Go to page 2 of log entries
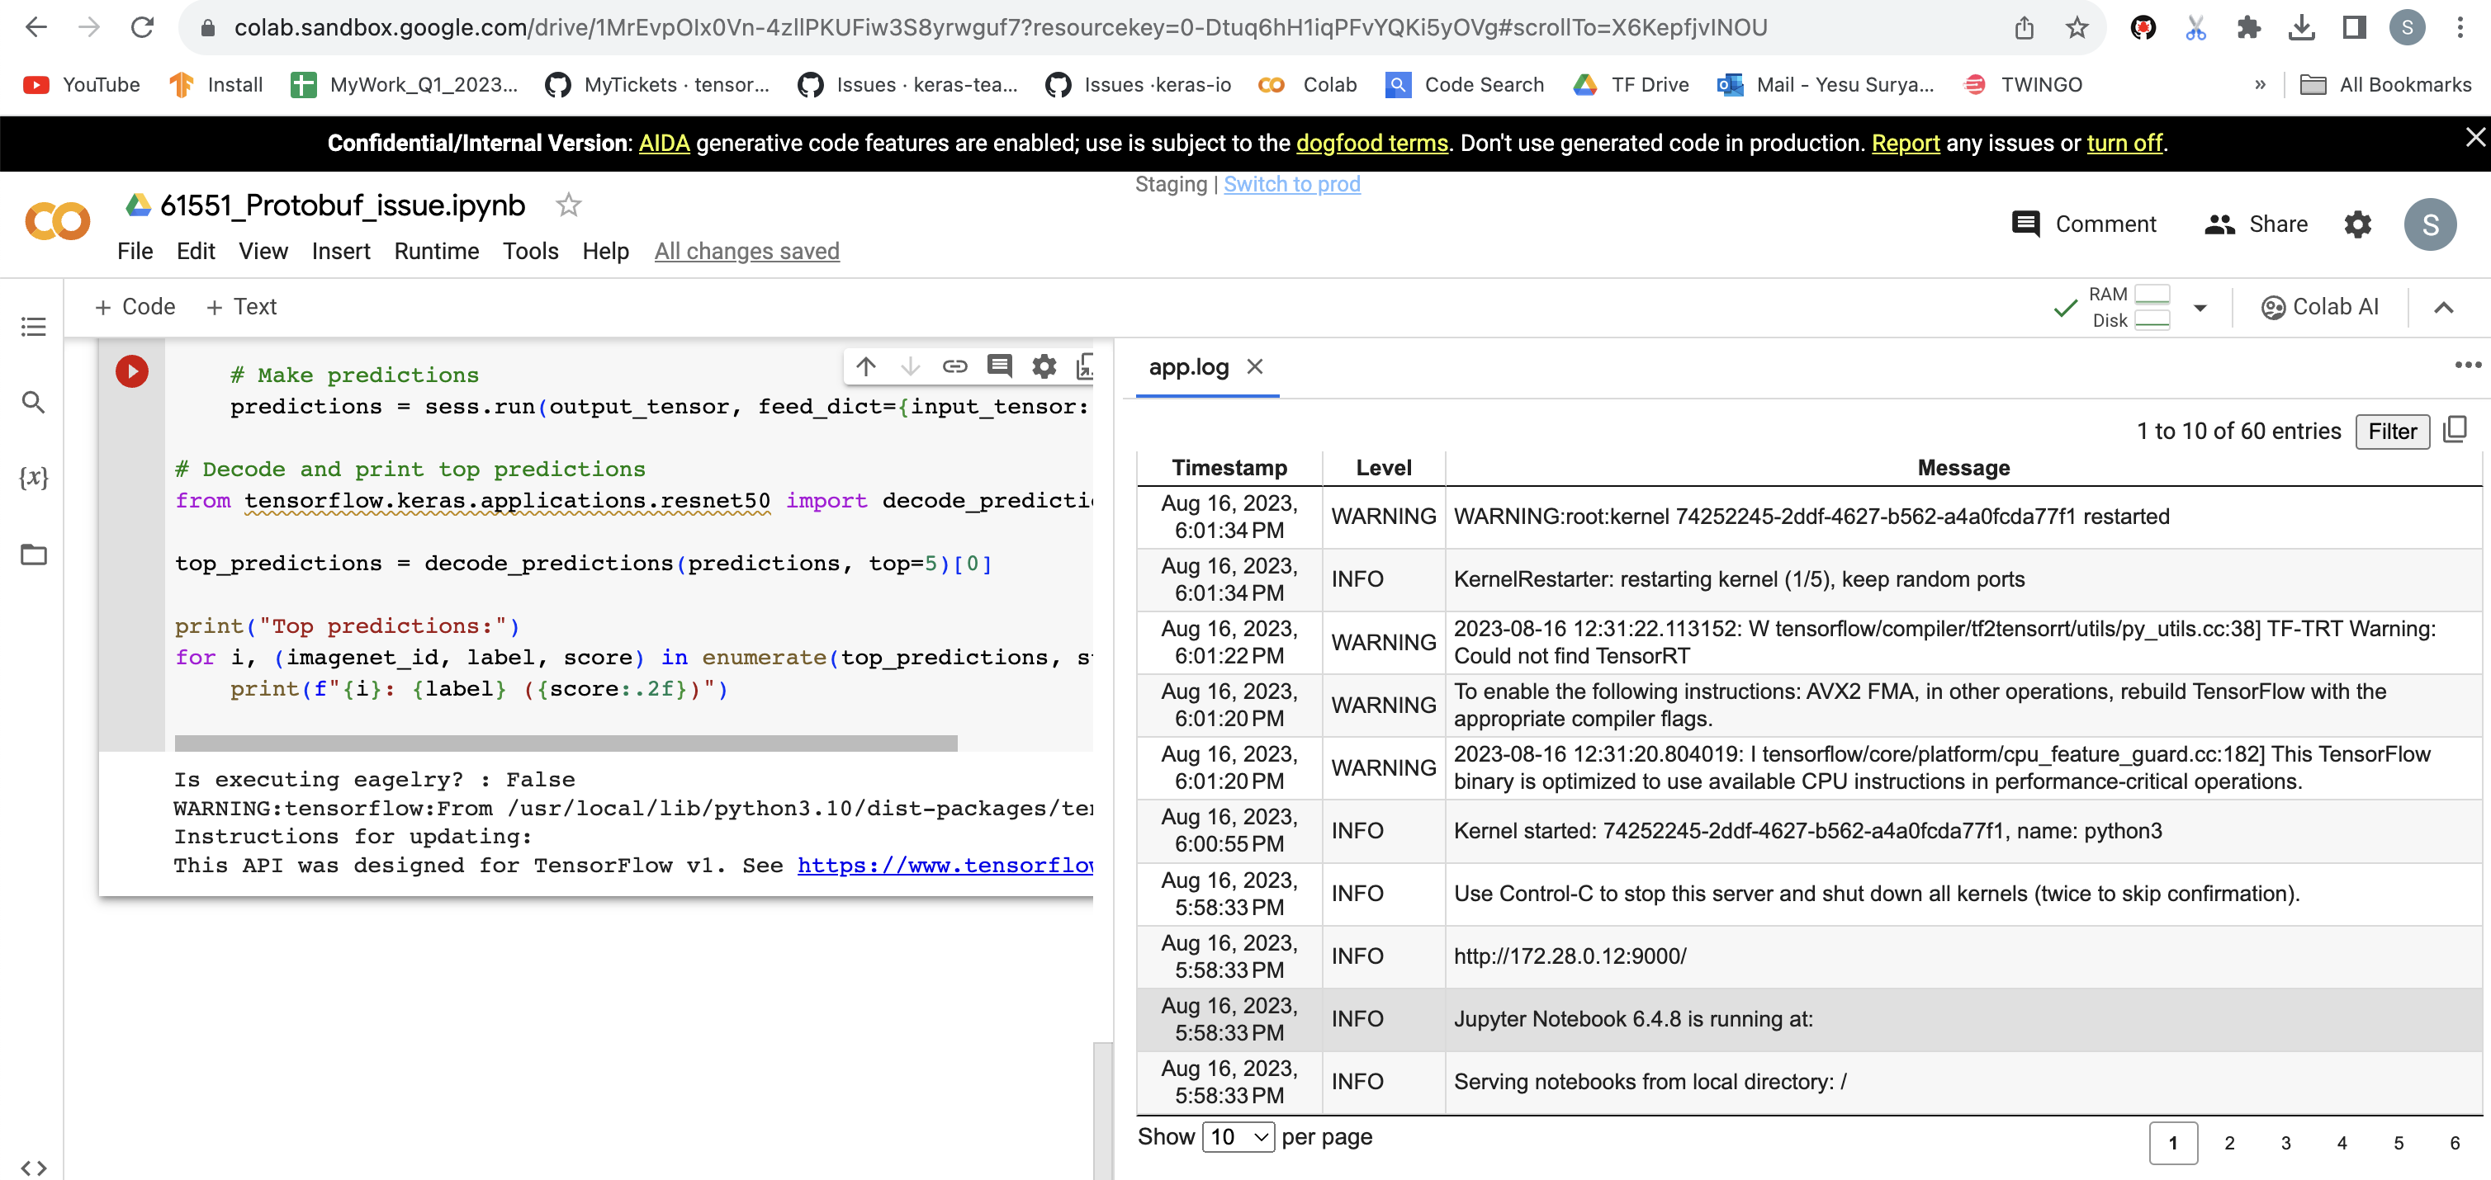This screenshot has width=2491, height=1180. pyautogui.click(x=2230, y=1142)
